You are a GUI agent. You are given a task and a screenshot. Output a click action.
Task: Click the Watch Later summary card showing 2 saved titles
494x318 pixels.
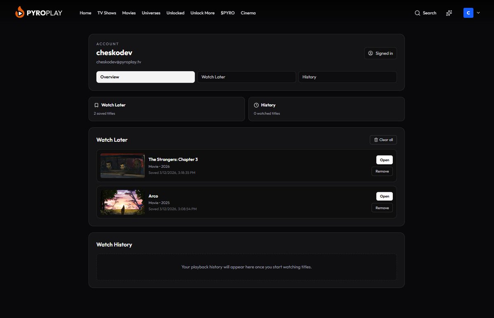pos(166,109)
